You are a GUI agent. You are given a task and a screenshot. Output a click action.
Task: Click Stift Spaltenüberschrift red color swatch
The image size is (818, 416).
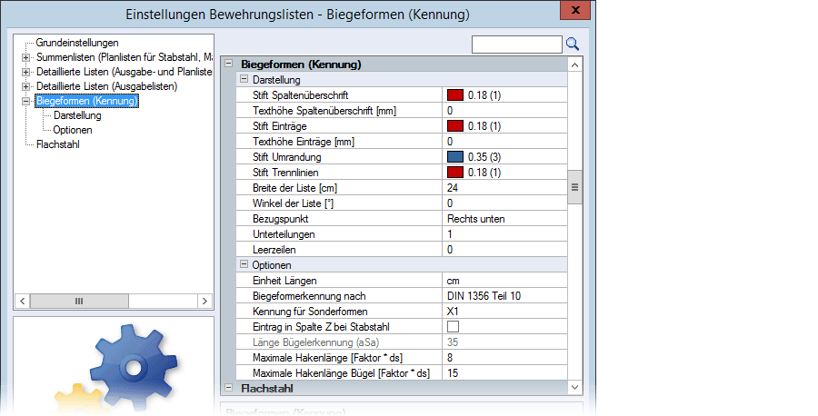pyautogui.click(x=455, y=94)
